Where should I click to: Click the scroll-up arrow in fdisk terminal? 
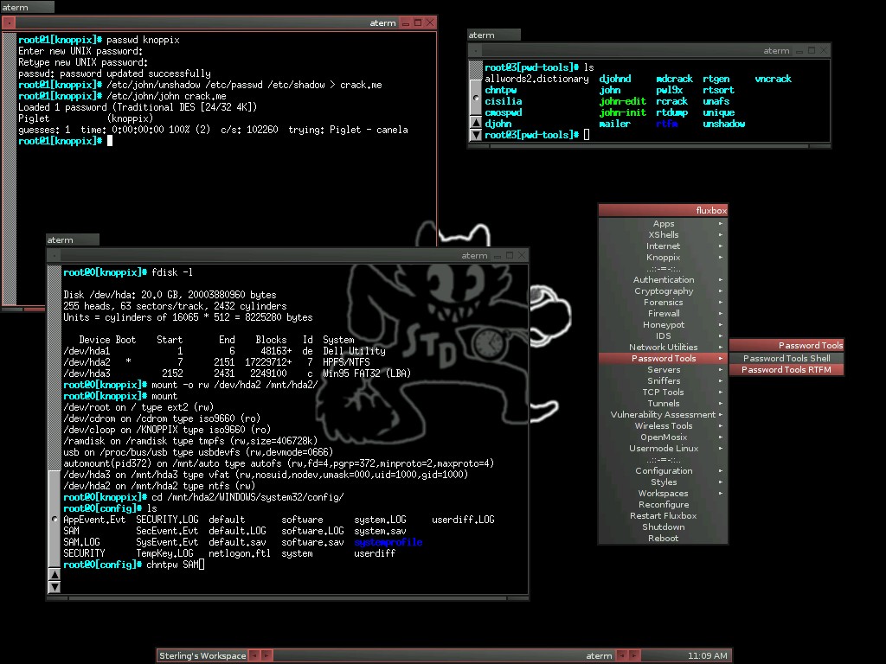(55, 575)
